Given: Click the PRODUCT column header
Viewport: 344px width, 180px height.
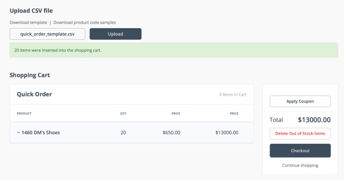Looking at the screenshot, I should point(24,113).
